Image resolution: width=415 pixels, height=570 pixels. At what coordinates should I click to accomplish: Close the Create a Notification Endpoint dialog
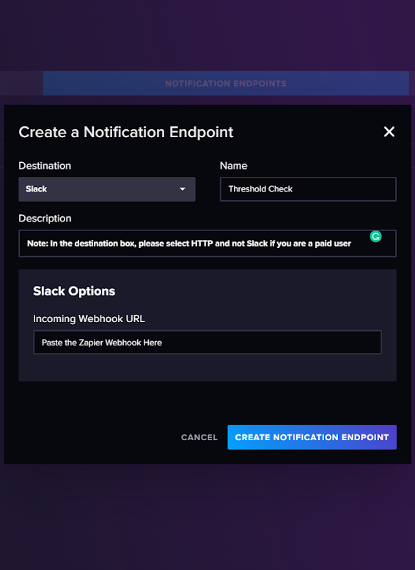pyautogui.click(x=389, y=131)
